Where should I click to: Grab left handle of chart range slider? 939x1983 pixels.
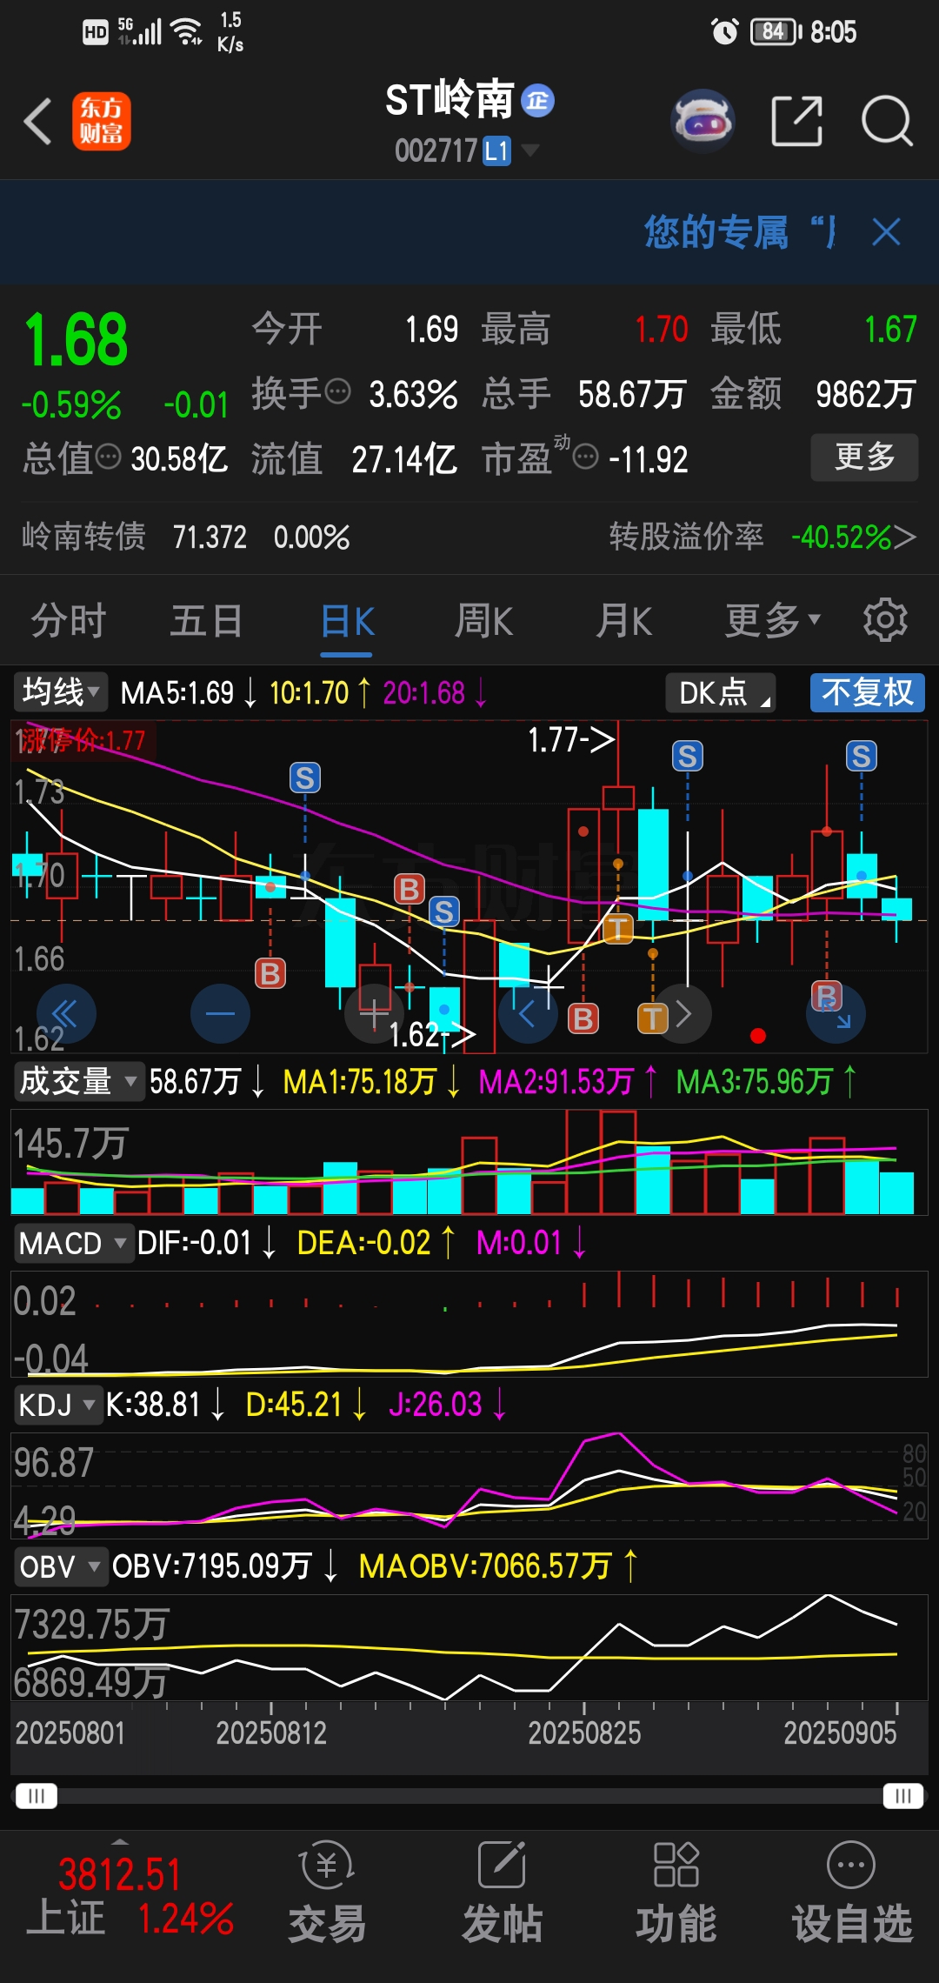pos(36,1796)
